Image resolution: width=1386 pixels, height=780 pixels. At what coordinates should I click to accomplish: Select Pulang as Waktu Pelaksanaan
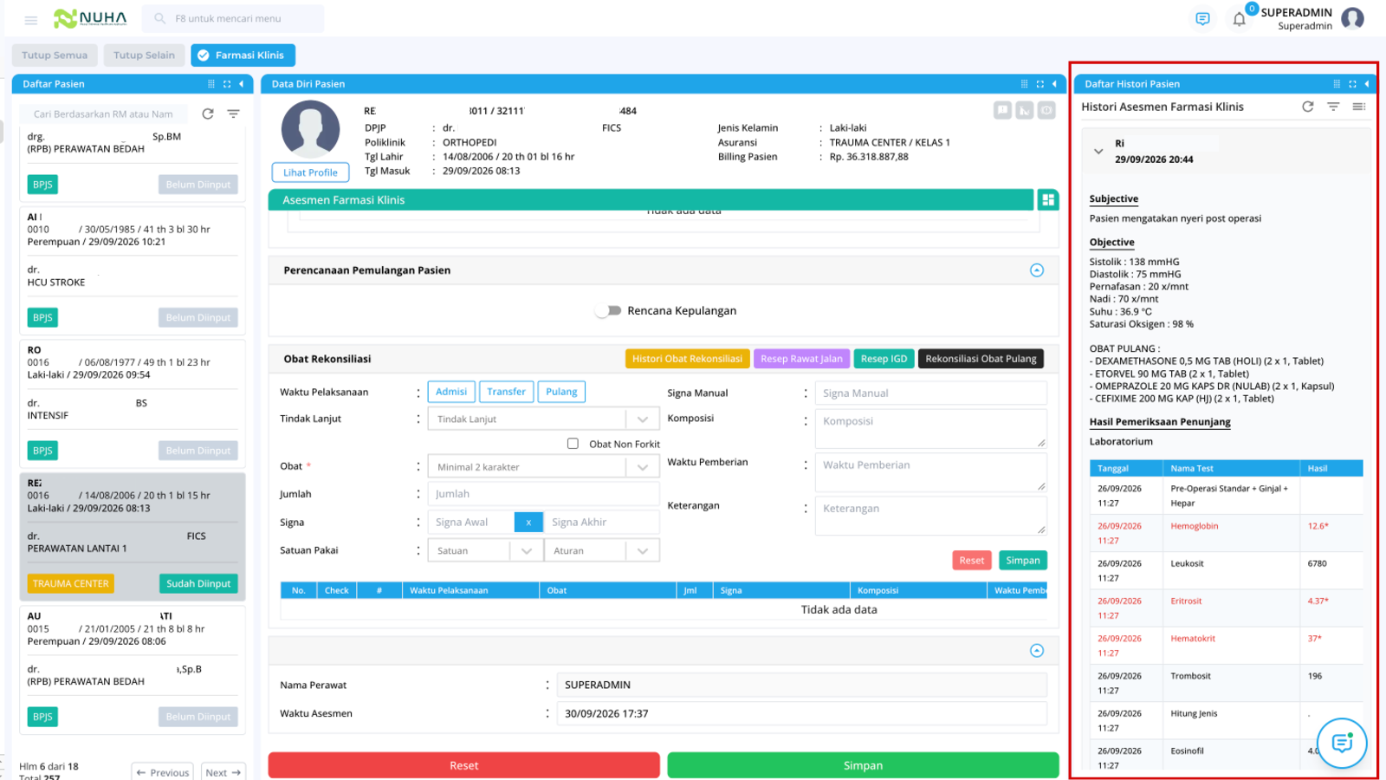tap(561, 392)
